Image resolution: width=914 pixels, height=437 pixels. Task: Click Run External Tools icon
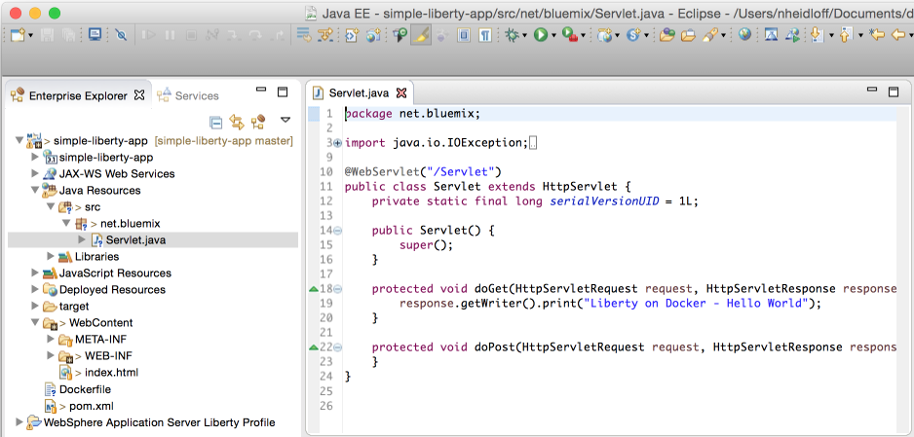click(569, 35)
